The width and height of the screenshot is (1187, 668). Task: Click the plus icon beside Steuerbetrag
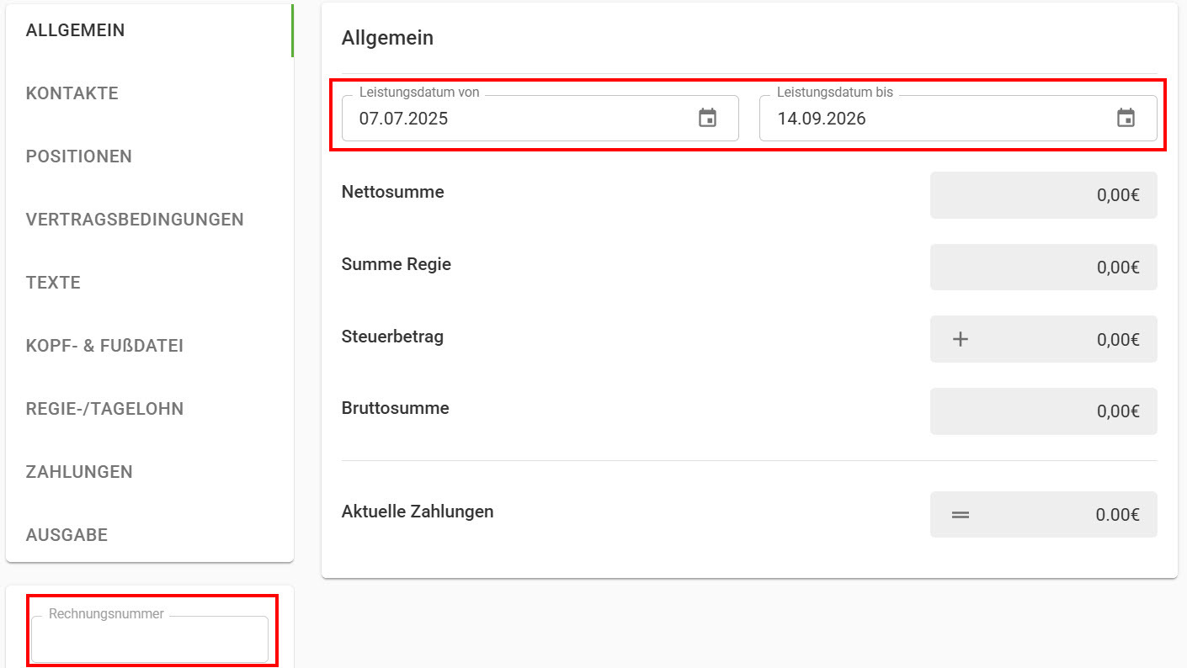pos(961,339)
